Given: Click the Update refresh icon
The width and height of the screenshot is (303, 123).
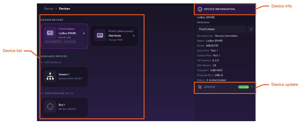Looking at the screenshot, I should pos(200,87).
